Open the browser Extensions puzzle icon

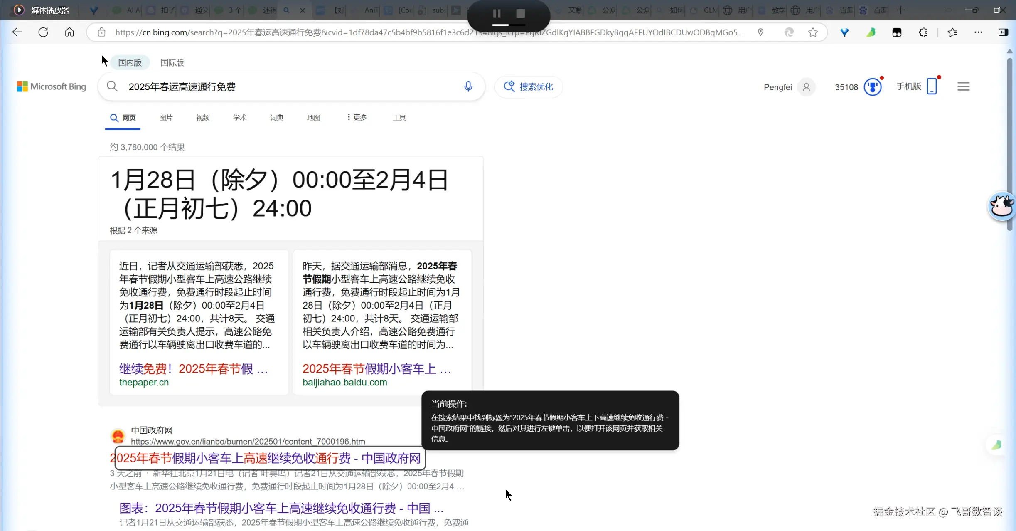pyautogui.click(x=923, y=32)
